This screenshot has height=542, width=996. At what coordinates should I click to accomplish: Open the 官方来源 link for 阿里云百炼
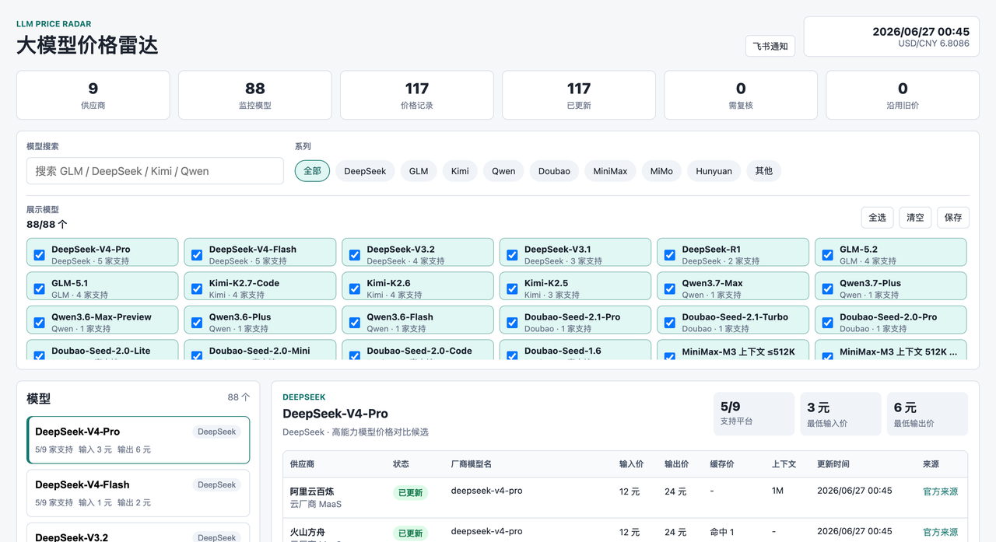(940, 491)
